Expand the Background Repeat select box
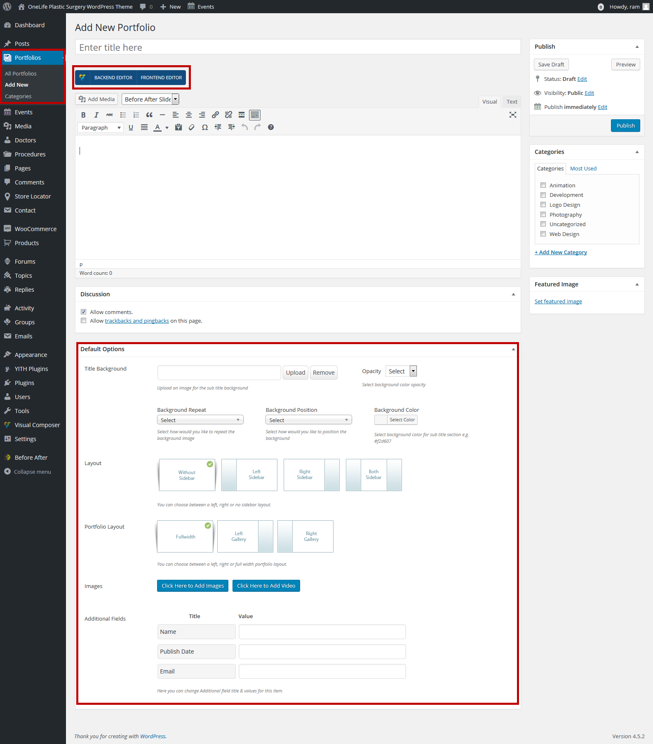The image size is (653, 744). pyautogui.click(x=200, y=420)
